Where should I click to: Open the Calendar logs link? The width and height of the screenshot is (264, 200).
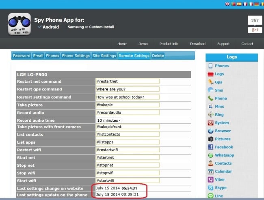223,172
